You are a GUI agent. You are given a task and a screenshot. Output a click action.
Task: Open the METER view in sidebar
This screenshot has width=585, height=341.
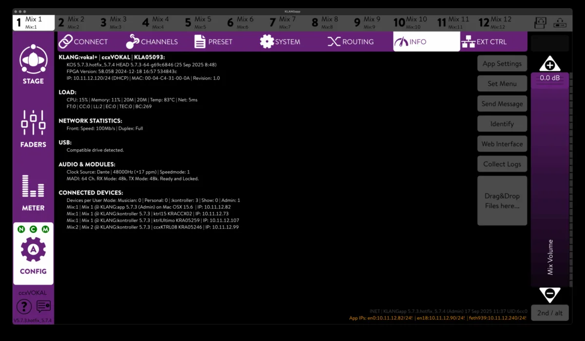(x=33, y=193)
